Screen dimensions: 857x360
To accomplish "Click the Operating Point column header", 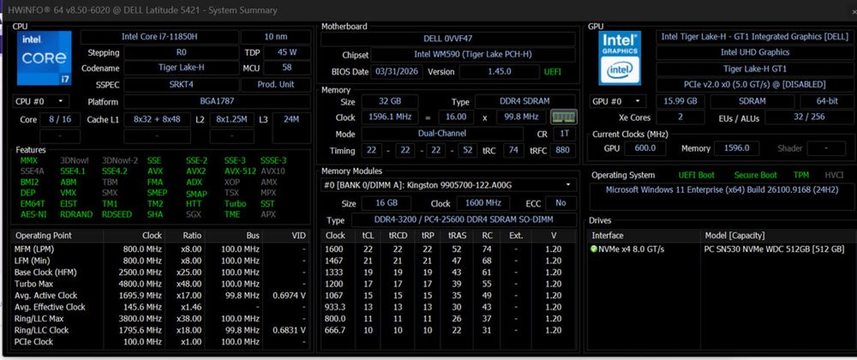I will [44, 236].
